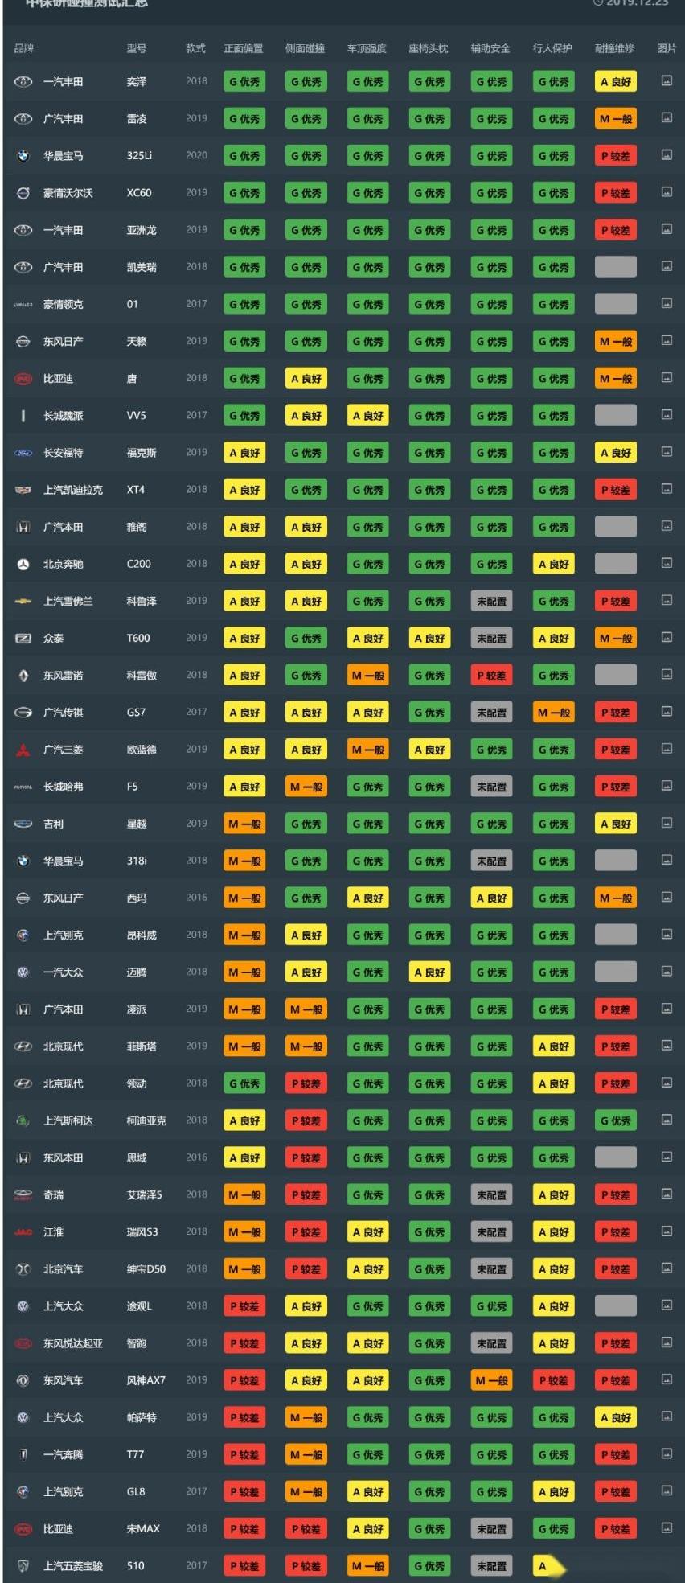Open the picture icon in the 帕萨特 row
The height and width of the screenshot is (1583, 685).
coord(667,1416)
